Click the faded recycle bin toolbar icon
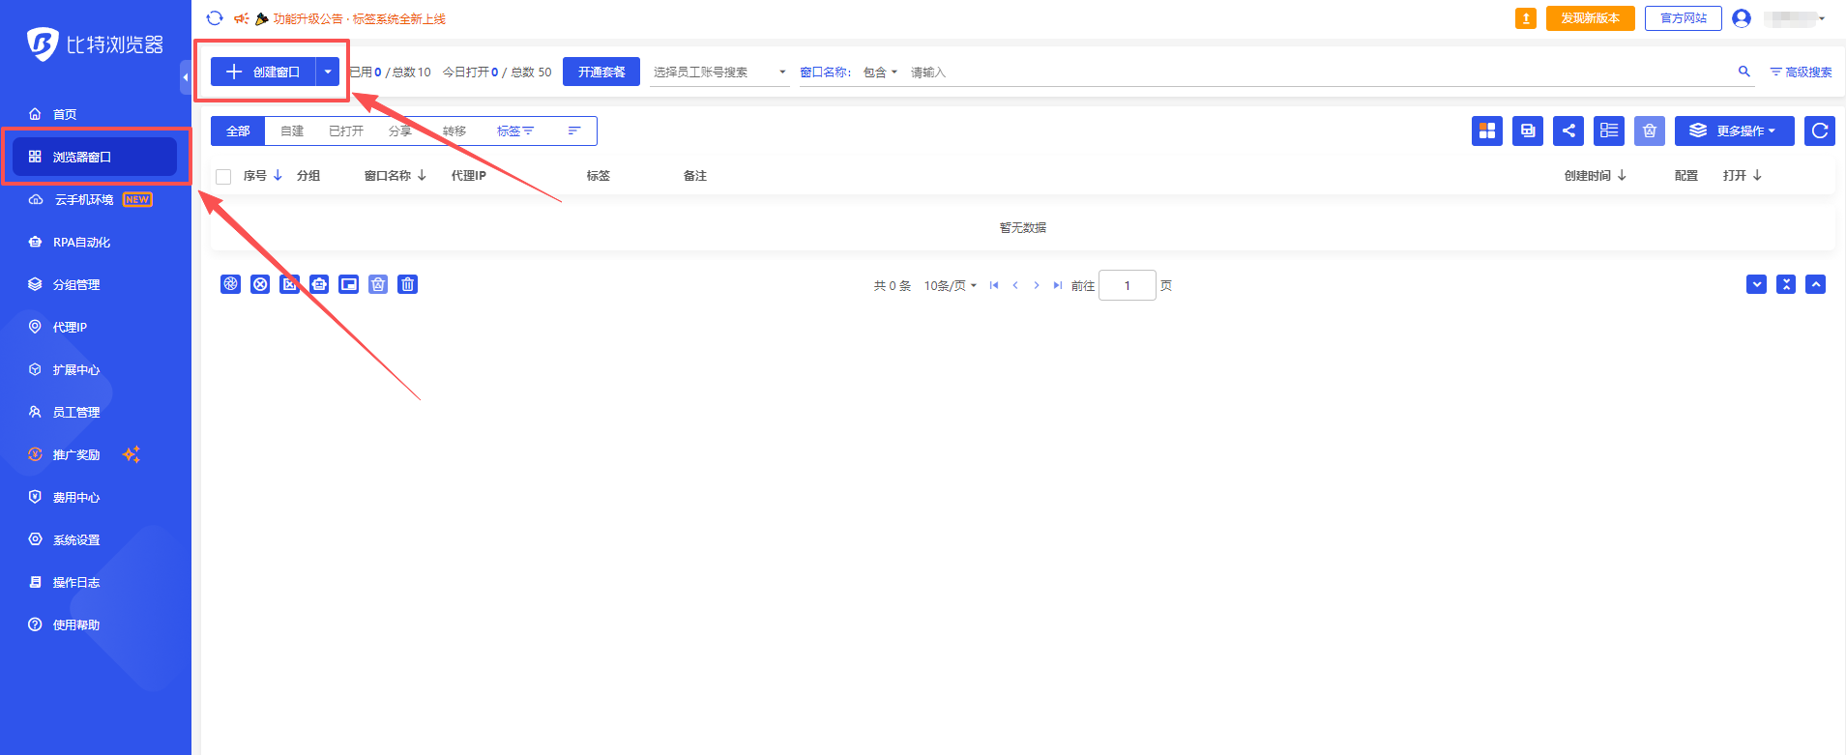Viewport: 1846px width, 755px height. coord(1650,131)
